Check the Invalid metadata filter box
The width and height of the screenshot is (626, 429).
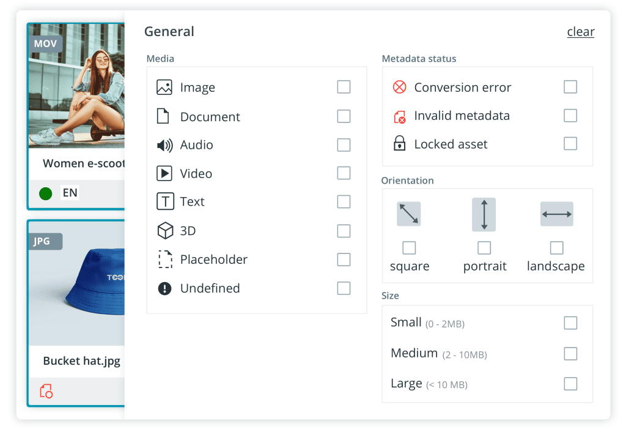570,116
